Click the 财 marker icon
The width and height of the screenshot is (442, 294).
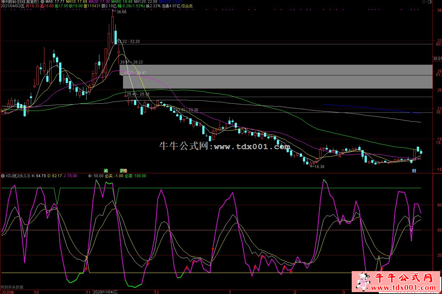414,171
